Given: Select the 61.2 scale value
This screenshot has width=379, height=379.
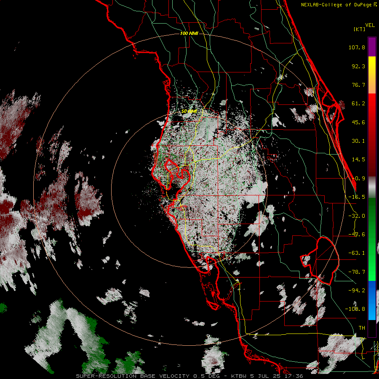Looking at the screenshot, I should pyautogui.click(x=358, y=104).
